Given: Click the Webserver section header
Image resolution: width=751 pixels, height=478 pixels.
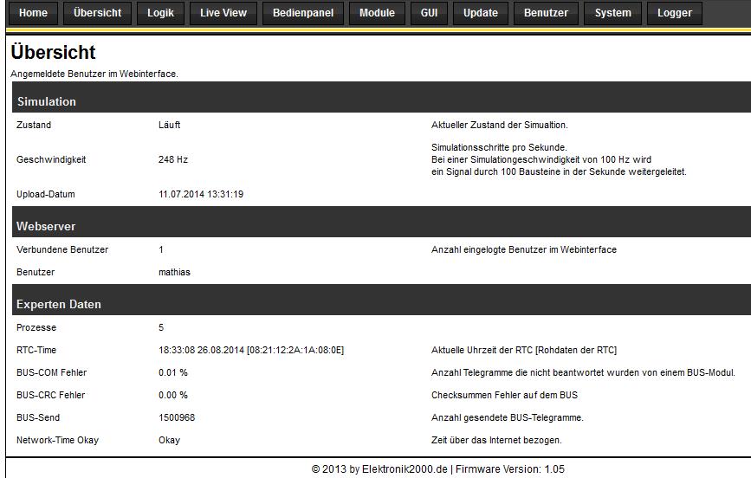Looking at the screenshot, I should (x=46, y=226).
